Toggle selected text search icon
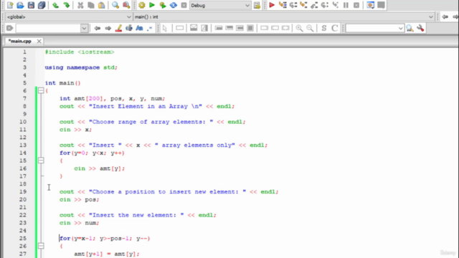The image size is (459, 258). [129, 28]
